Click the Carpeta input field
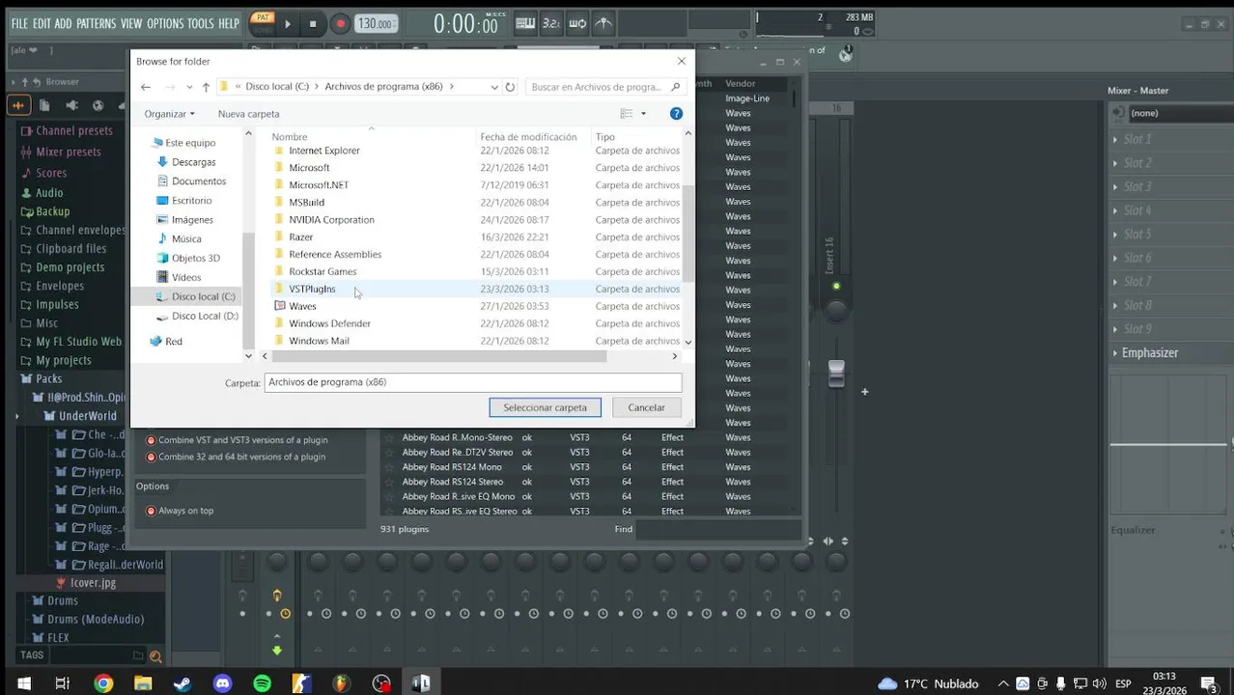1234x695 pixels. (x=473, y=382)
